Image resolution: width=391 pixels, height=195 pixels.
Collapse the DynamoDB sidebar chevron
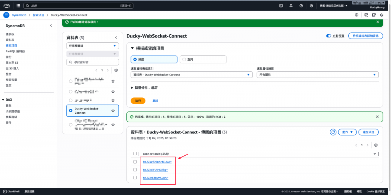tap(51, 26)
